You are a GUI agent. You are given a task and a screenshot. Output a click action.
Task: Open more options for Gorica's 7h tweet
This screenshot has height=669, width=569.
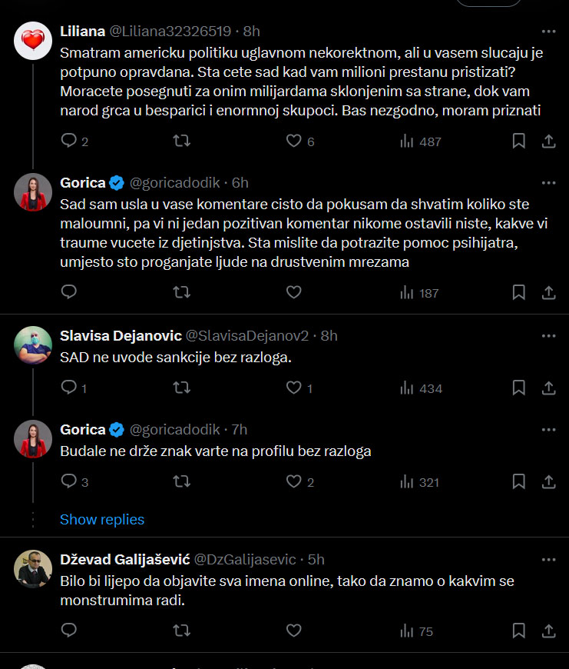click(548, 430)
